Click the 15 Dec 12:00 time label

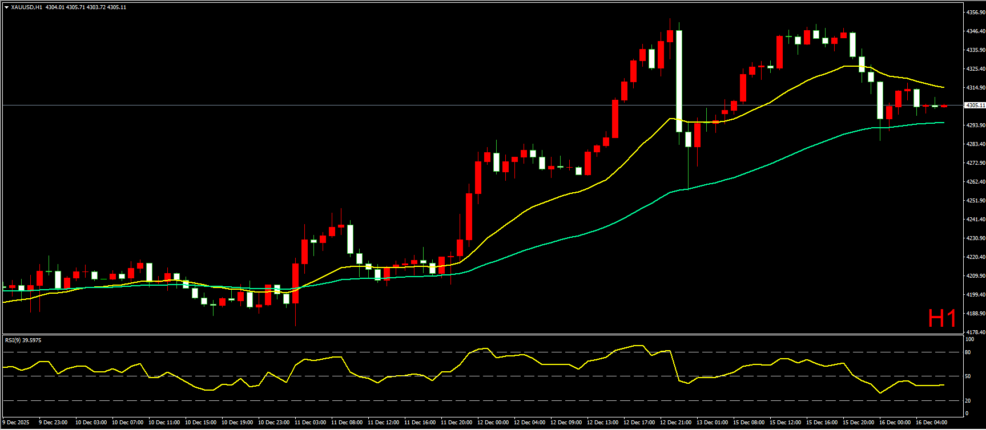tap(785, 423)
